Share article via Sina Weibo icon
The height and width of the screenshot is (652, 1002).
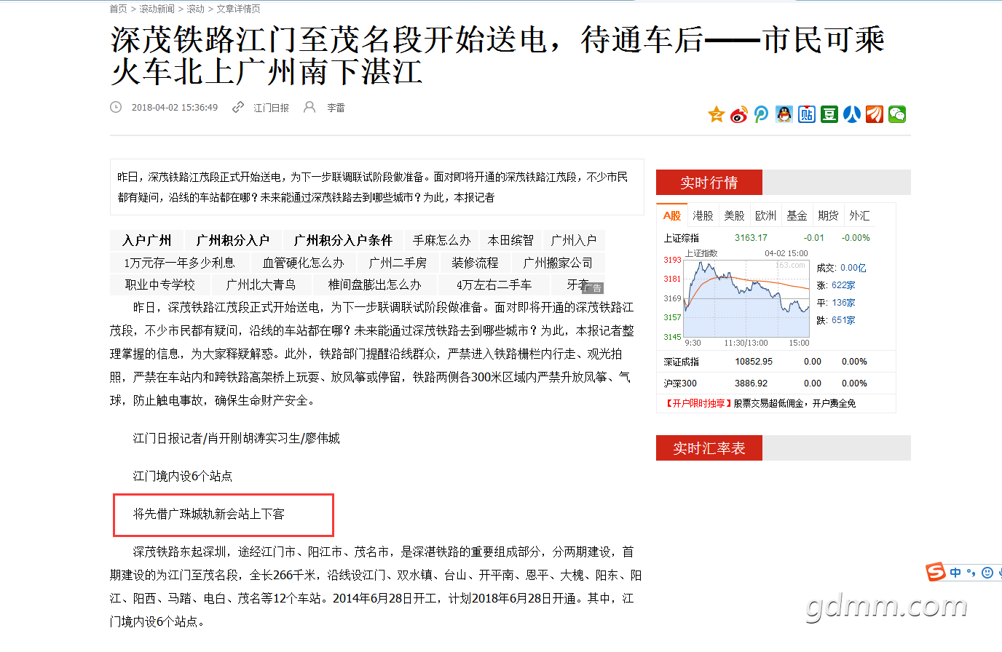[x=739, y=114]
